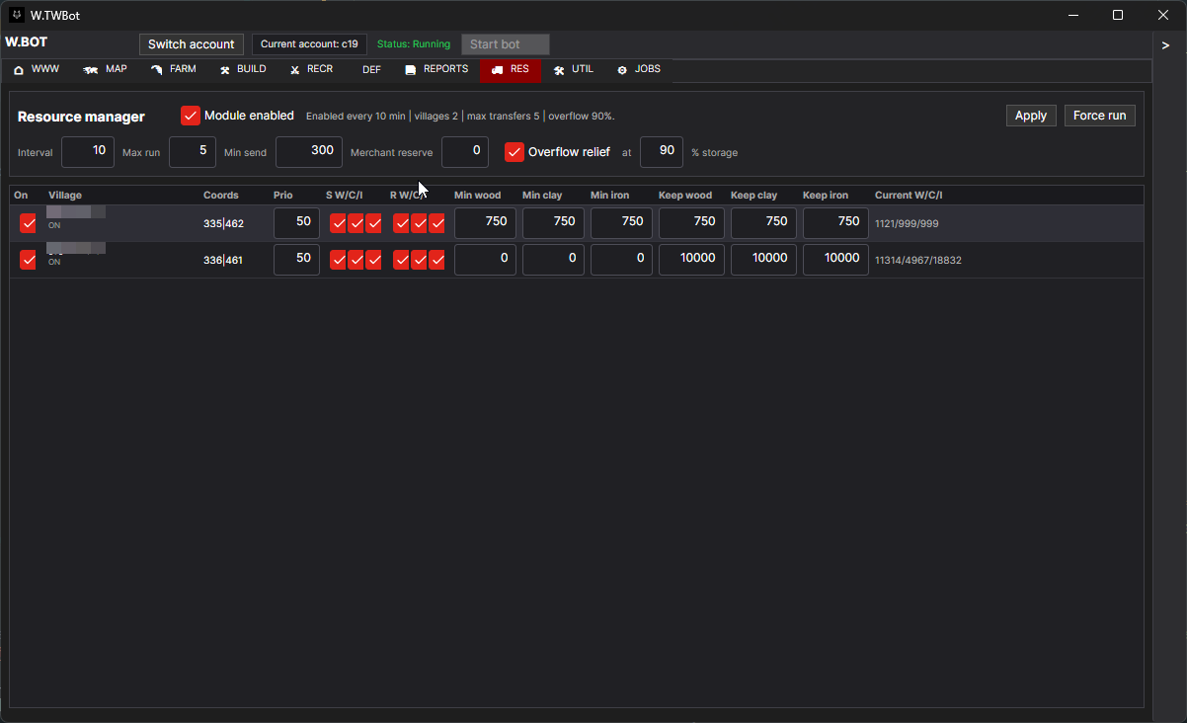
Task: Toggle send wood checkbox for 335|462
Action: 339,224
